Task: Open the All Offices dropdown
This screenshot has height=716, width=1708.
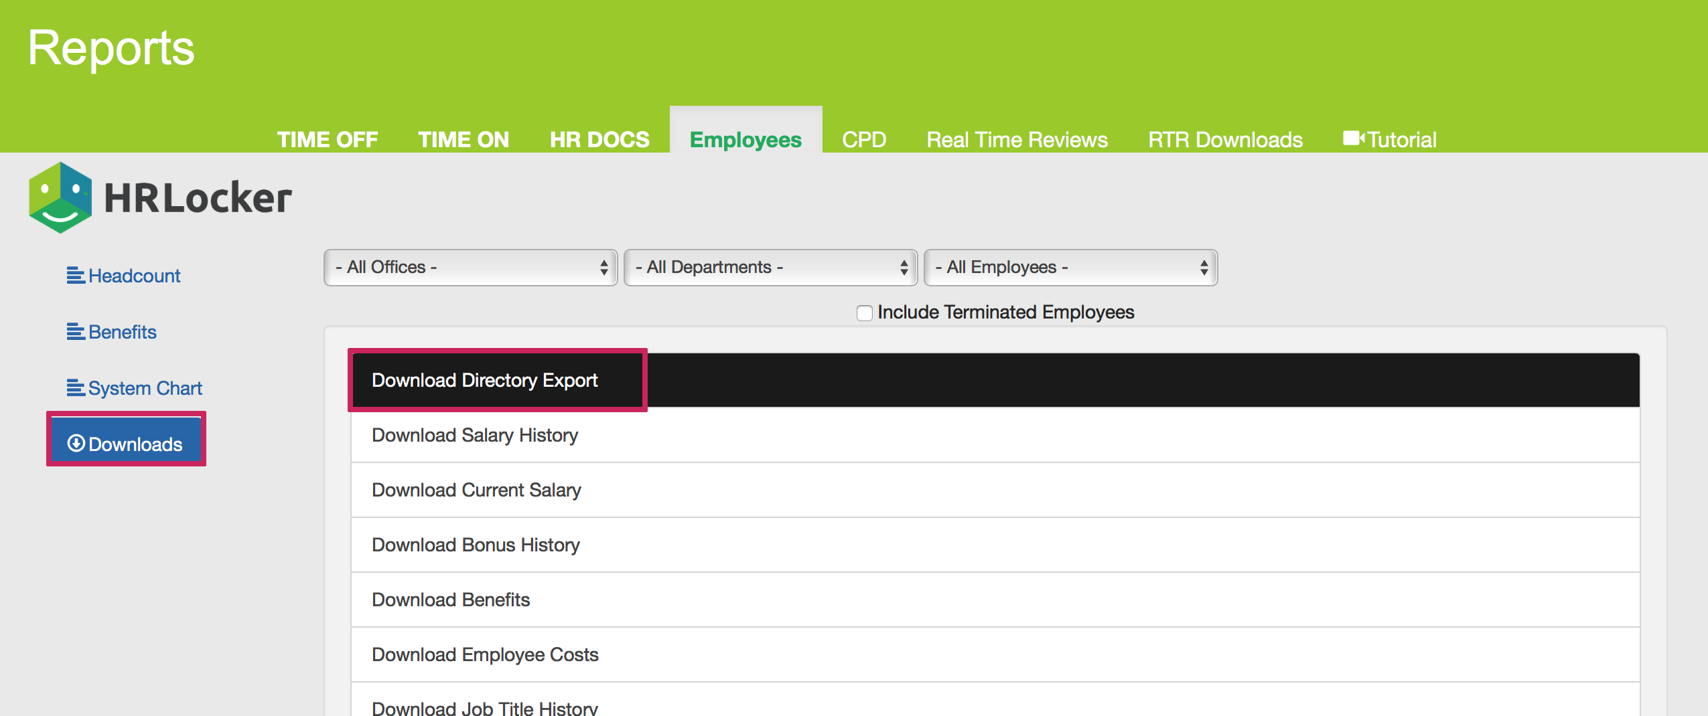Action: [x=470, y=268]
